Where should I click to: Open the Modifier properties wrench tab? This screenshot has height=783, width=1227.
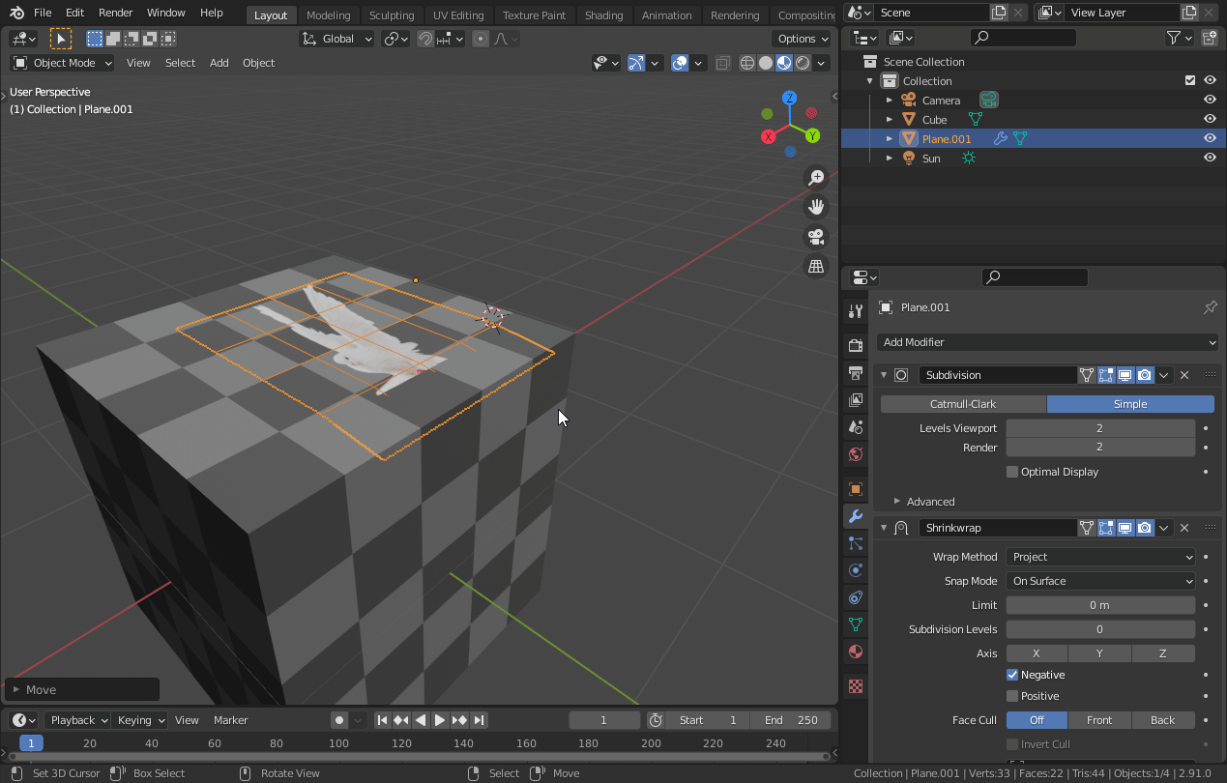click(855, 516)
